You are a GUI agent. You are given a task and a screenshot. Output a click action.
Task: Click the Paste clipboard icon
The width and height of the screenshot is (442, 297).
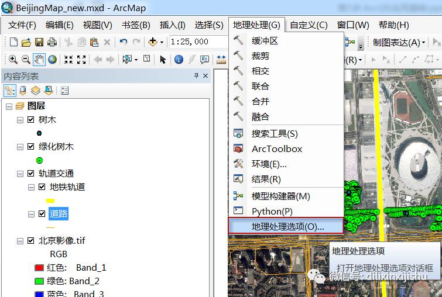pyautogui.click(x=94, y=42)
